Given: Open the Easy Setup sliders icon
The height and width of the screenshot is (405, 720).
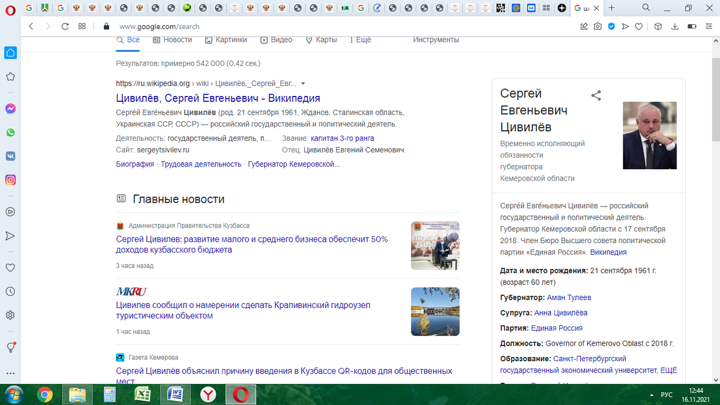Looking at the screenshot, I should coord(709,26).
